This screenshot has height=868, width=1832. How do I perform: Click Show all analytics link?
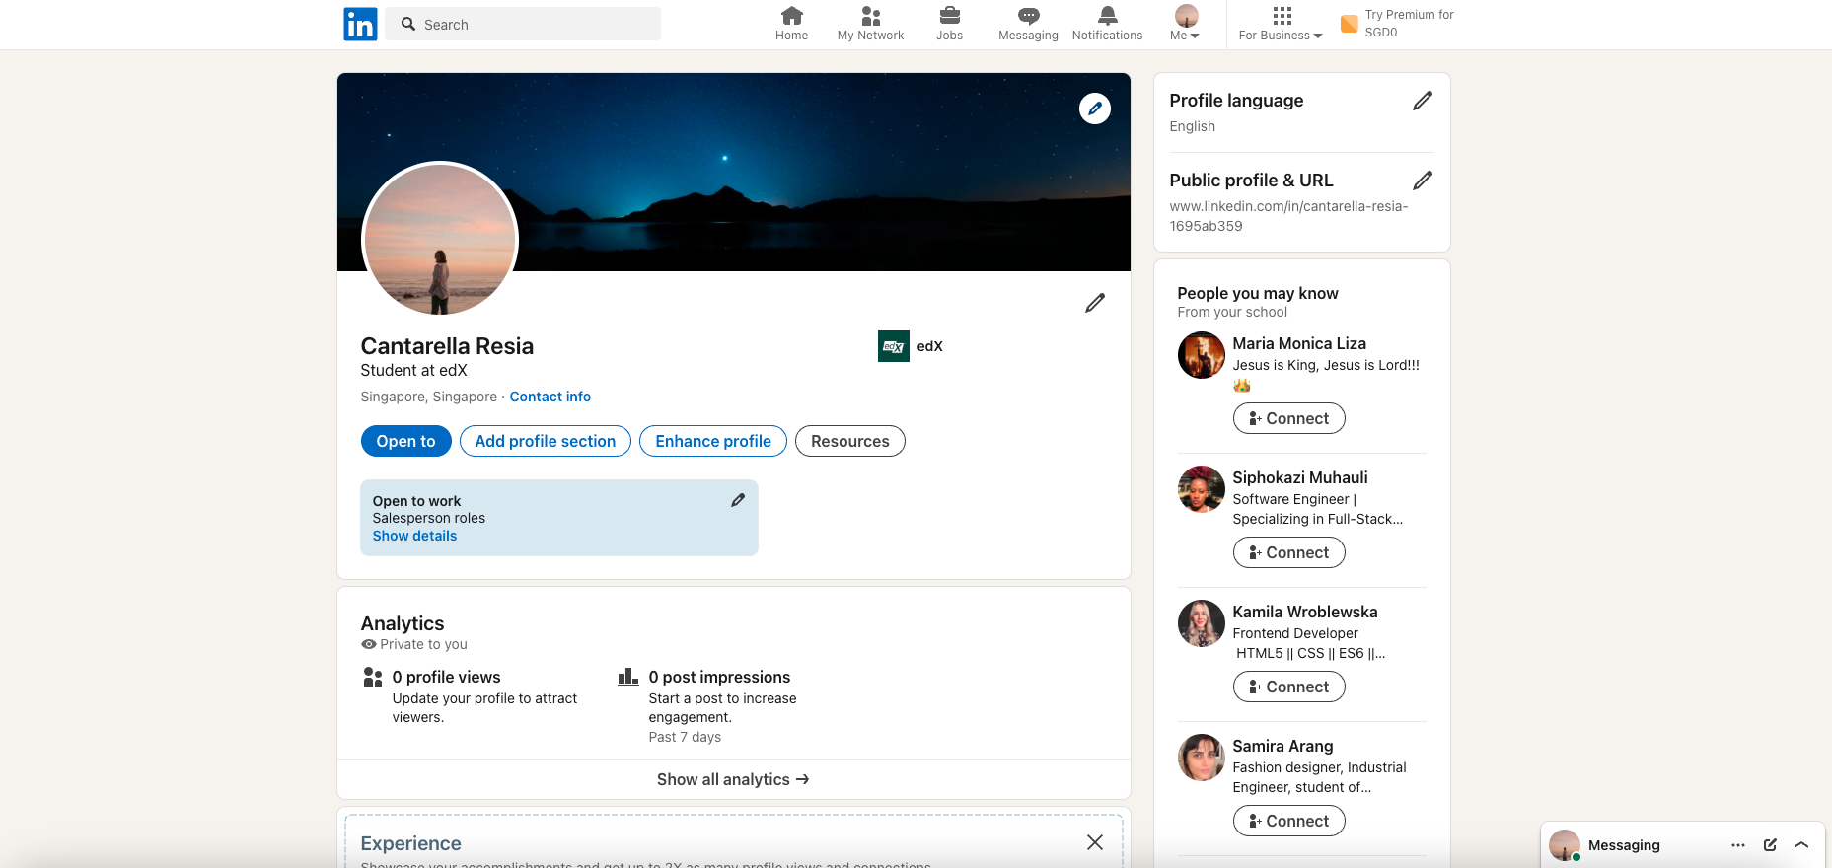tap(733, 779)
